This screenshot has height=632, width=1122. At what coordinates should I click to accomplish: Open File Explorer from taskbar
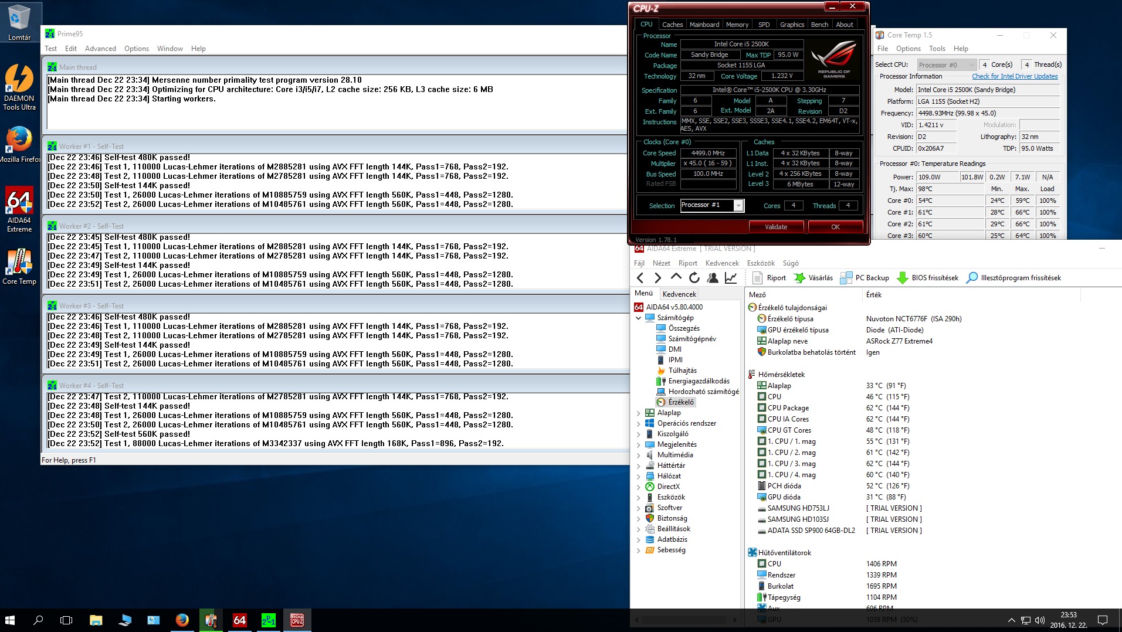[96, 620]
